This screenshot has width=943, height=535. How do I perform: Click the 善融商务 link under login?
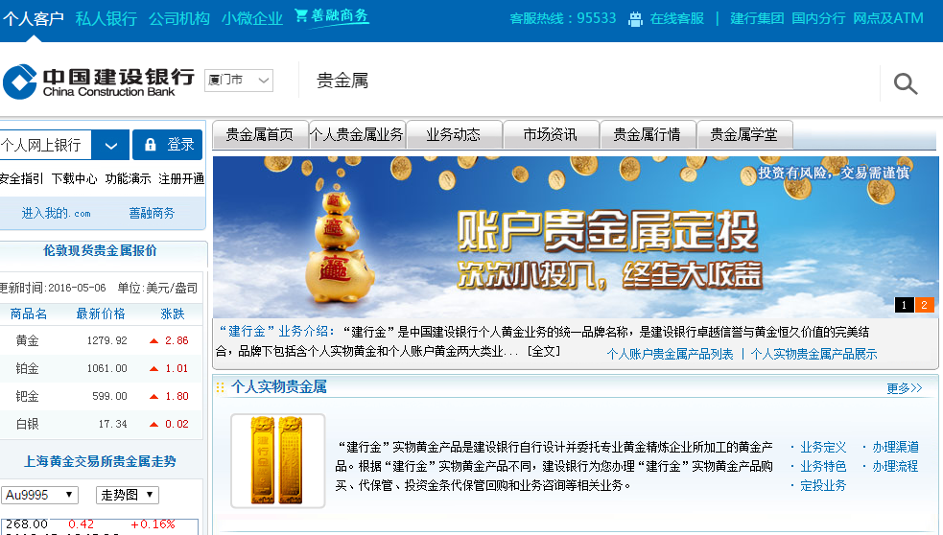pos(152,213)
